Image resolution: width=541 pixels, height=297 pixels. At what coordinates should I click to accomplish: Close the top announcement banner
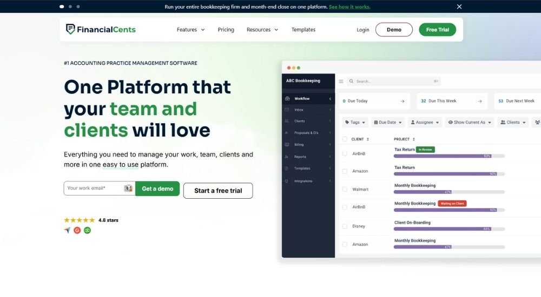click(459, 6)
